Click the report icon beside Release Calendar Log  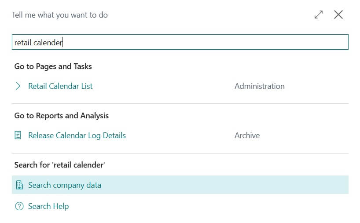[x=18, y=135]
